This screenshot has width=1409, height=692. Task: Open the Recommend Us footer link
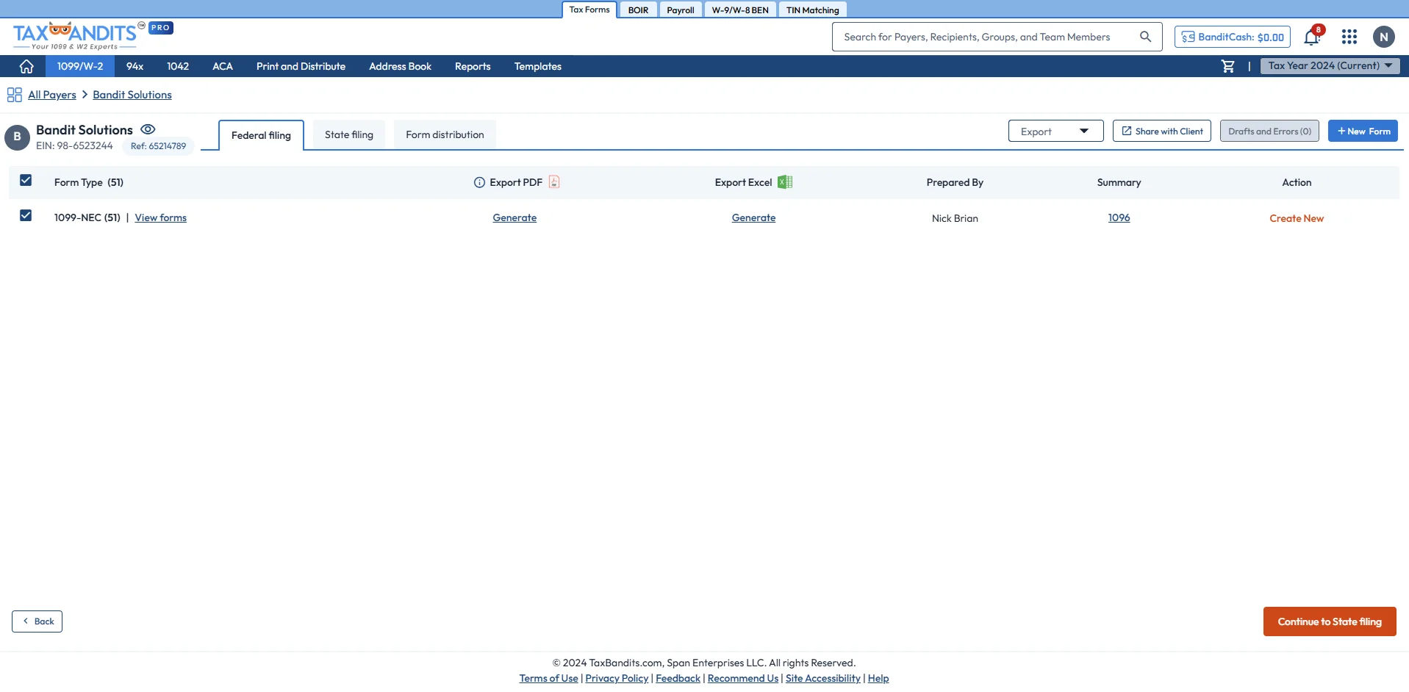pos(742,678)
